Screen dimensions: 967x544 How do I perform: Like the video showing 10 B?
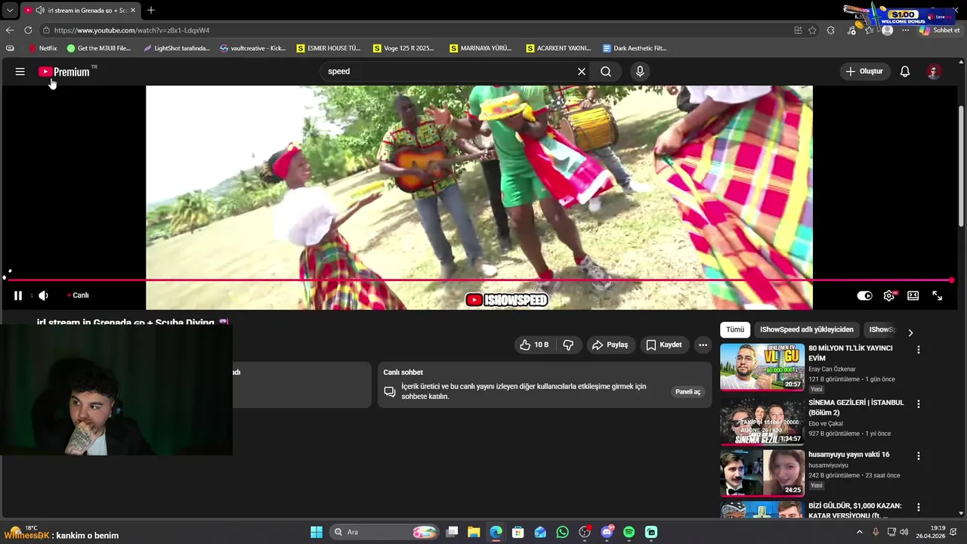point(534,345)
